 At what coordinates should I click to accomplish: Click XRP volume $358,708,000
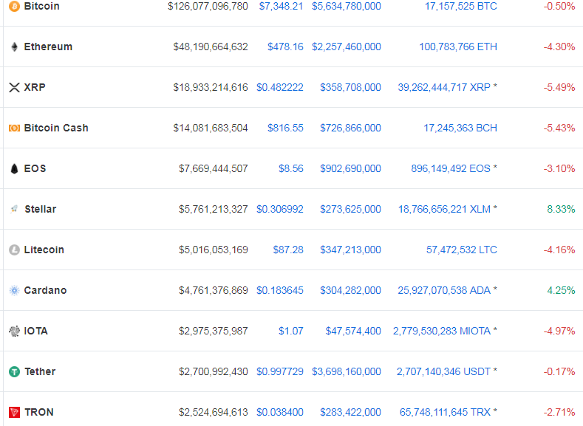tap(351, 87)
